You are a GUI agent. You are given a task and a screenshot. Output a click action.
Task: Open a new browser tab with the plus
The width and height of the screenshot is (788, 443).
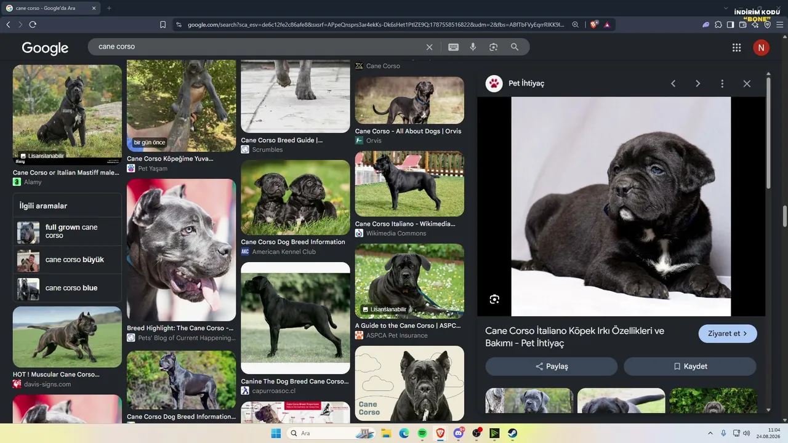tap(109, 8)
